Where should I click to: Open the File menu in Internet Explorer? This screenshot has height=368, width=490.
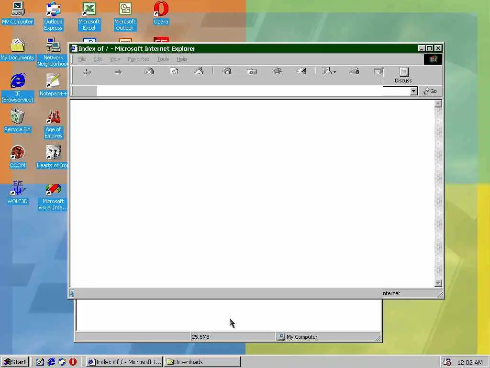click(x=82, y=59)
